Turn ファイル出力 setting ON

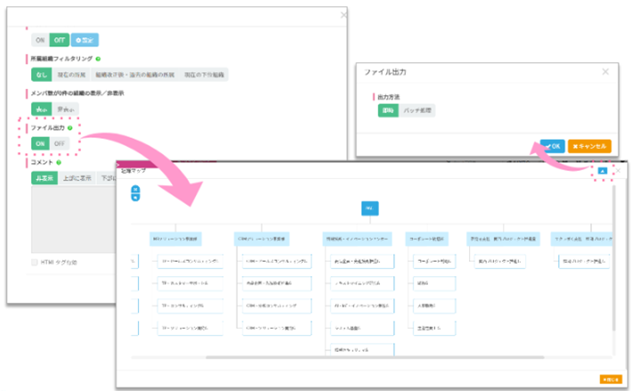[40, 143]
